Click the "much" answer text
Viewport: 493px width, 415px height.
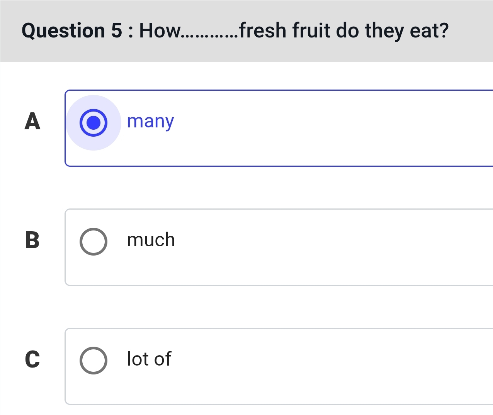click(x=151, y=240)
